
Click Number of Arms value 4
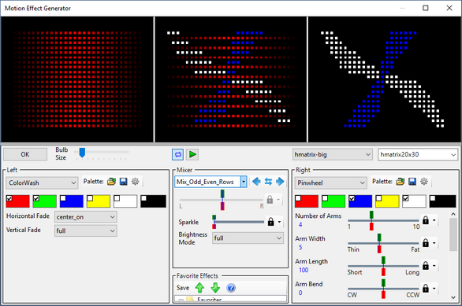click(x=300, y=225)
